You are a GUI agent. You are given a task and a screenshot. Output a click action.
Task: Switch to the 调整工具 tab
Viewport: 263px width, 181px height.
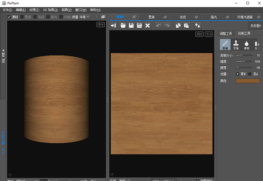(x=226, y=33)
